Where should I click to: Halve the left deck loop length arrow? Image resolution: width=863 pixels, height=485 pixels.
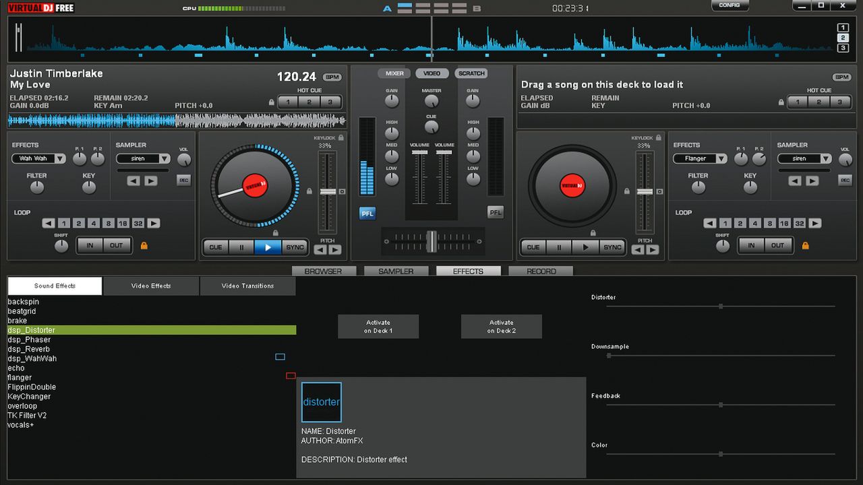(49, 223)
